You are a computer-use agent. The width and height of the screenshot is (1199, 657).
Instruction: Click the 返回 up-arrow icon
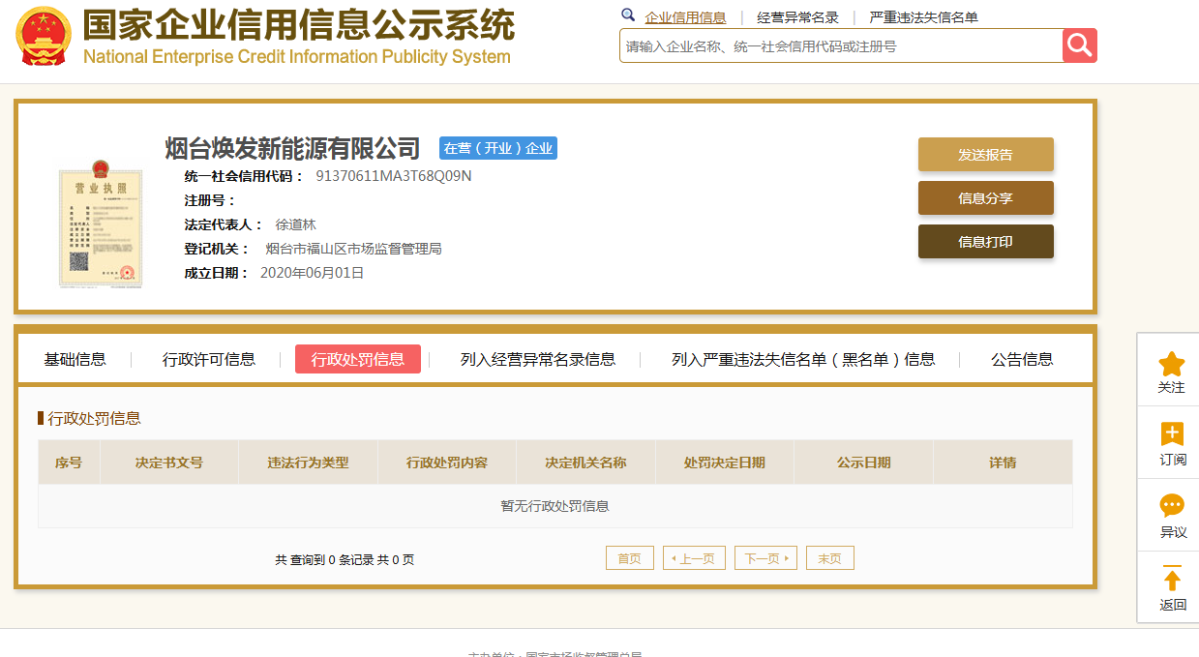[1172, 578]
